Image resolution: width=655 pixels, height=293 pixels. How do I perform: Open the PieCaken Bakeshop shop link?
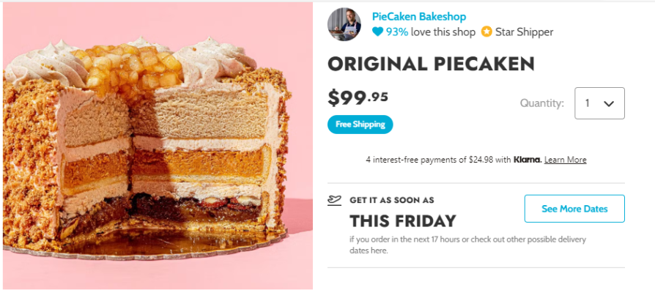tap(419, 17)
